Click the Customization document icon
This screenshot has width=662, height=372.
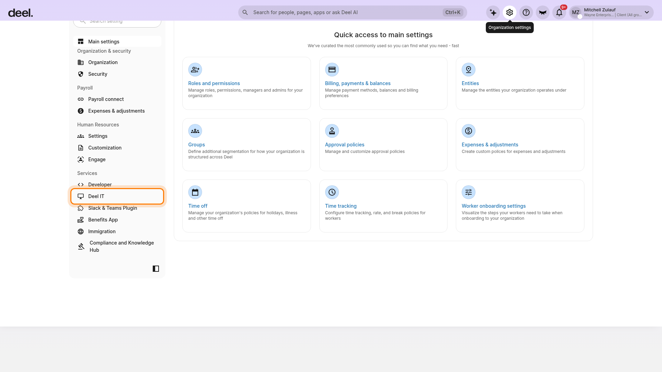(81, 148)
